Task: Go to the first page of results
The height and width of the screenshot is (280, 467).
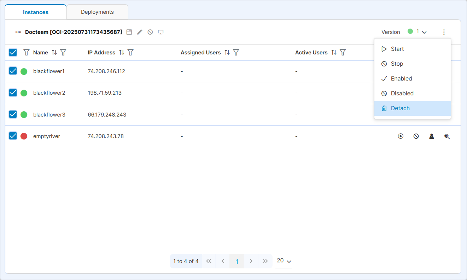Action: (209, 261)
